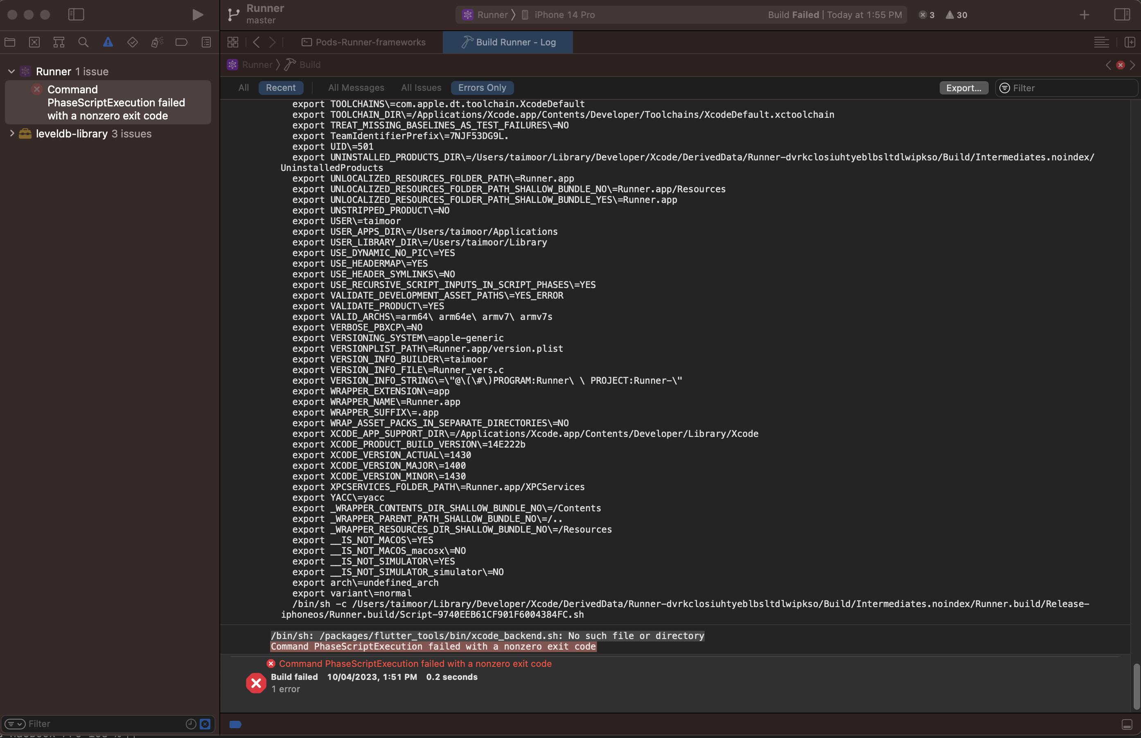Click the Export... button

[x=964, y=88]
